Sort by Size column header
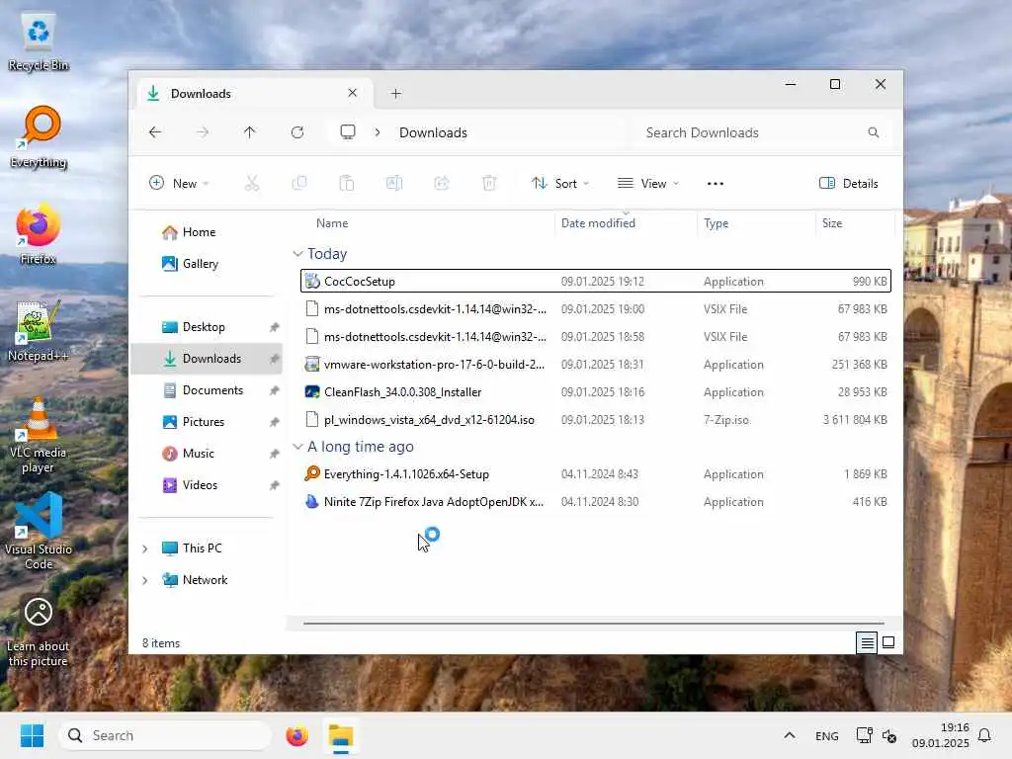The image size is (1012, 759). tap(832, 223)
